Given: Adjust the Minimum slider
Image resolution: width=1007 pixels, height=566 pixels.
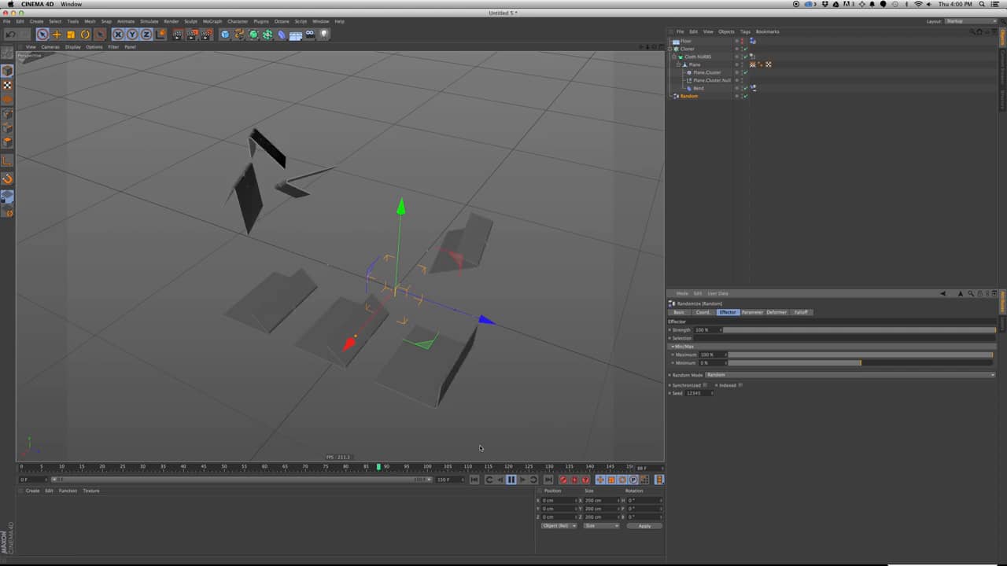Looking at the screenshot, I should 859,363.
